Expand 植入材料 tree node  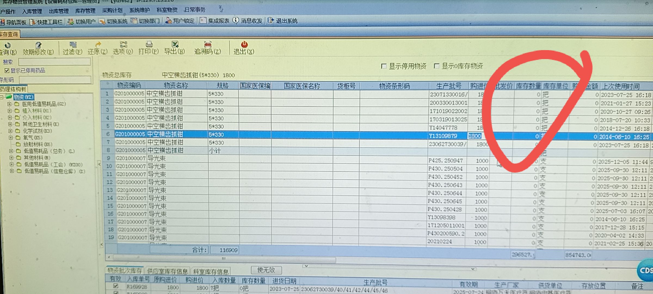tap(10, 111)
